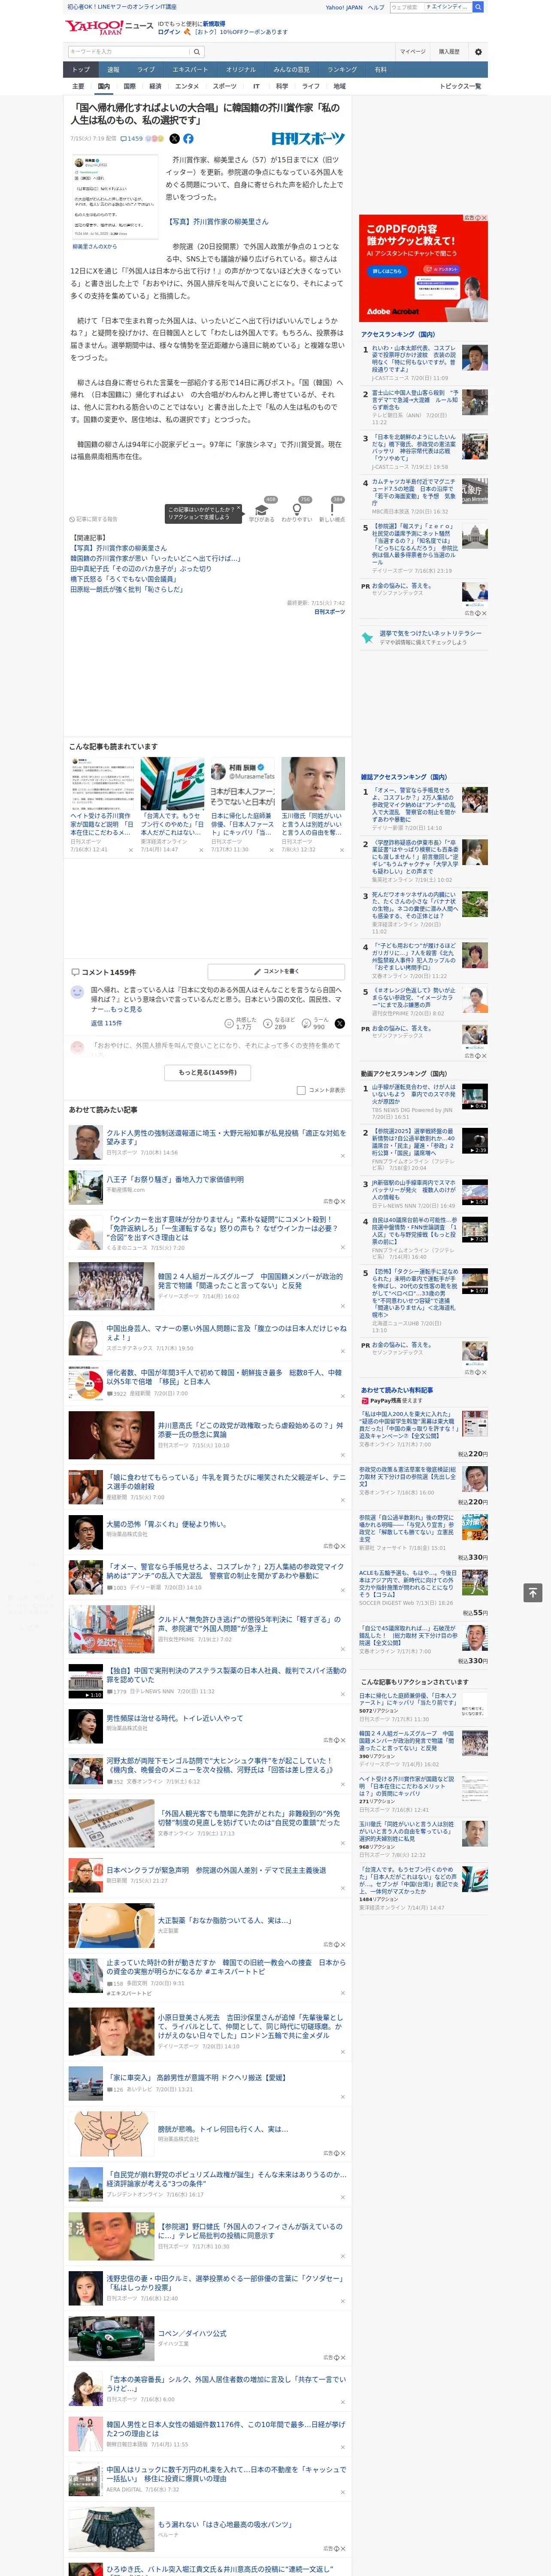Viewport: 551px width, 2576px height.
Task: Select the トップ navigation tab
Action: point(81,70)
